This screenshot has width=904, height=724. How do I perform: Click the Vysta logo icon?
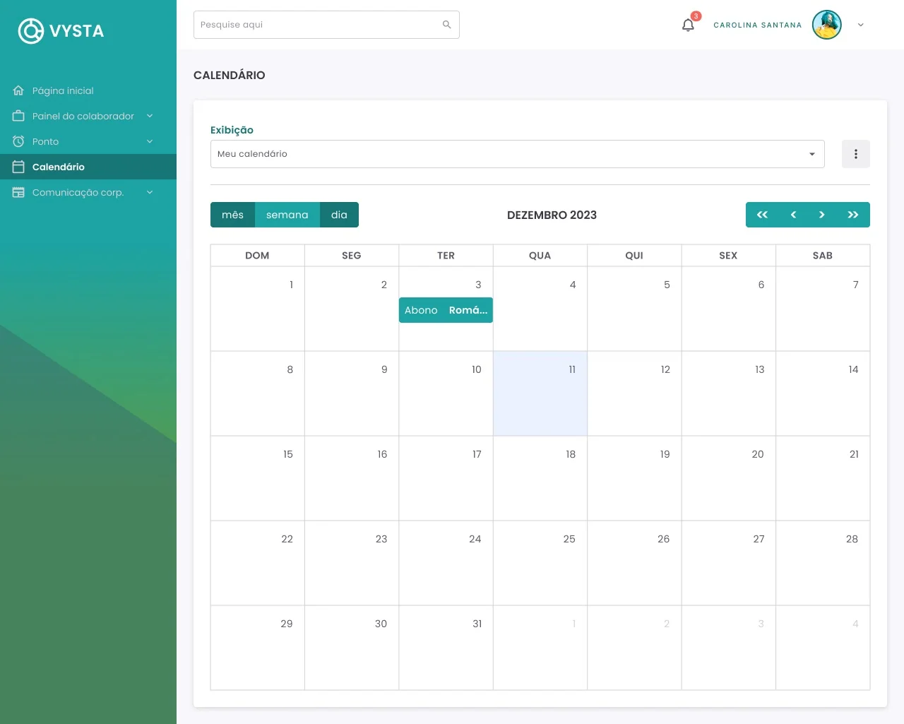point(31,30)
